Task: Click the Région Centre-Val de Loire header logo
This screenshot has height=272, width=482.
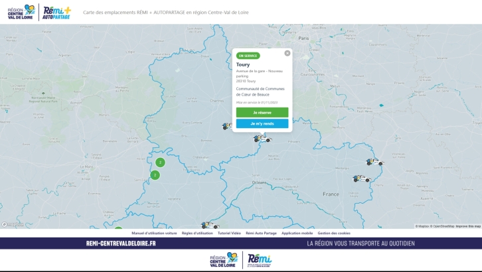Action: point(21,11)
